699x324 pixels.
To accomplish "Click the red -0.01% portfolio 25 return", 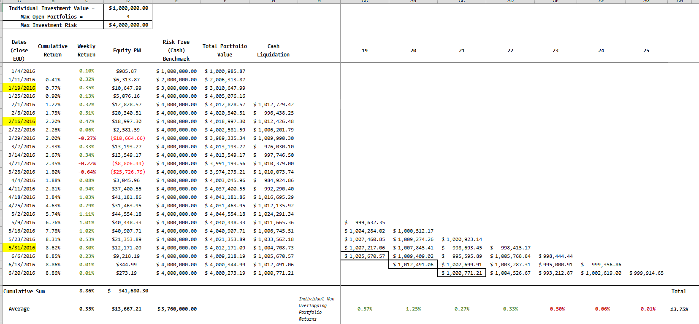I will tap(647, 309).
